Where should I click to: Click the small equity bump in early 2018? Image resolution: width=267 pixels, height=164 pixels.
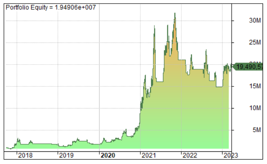point(18,139)
